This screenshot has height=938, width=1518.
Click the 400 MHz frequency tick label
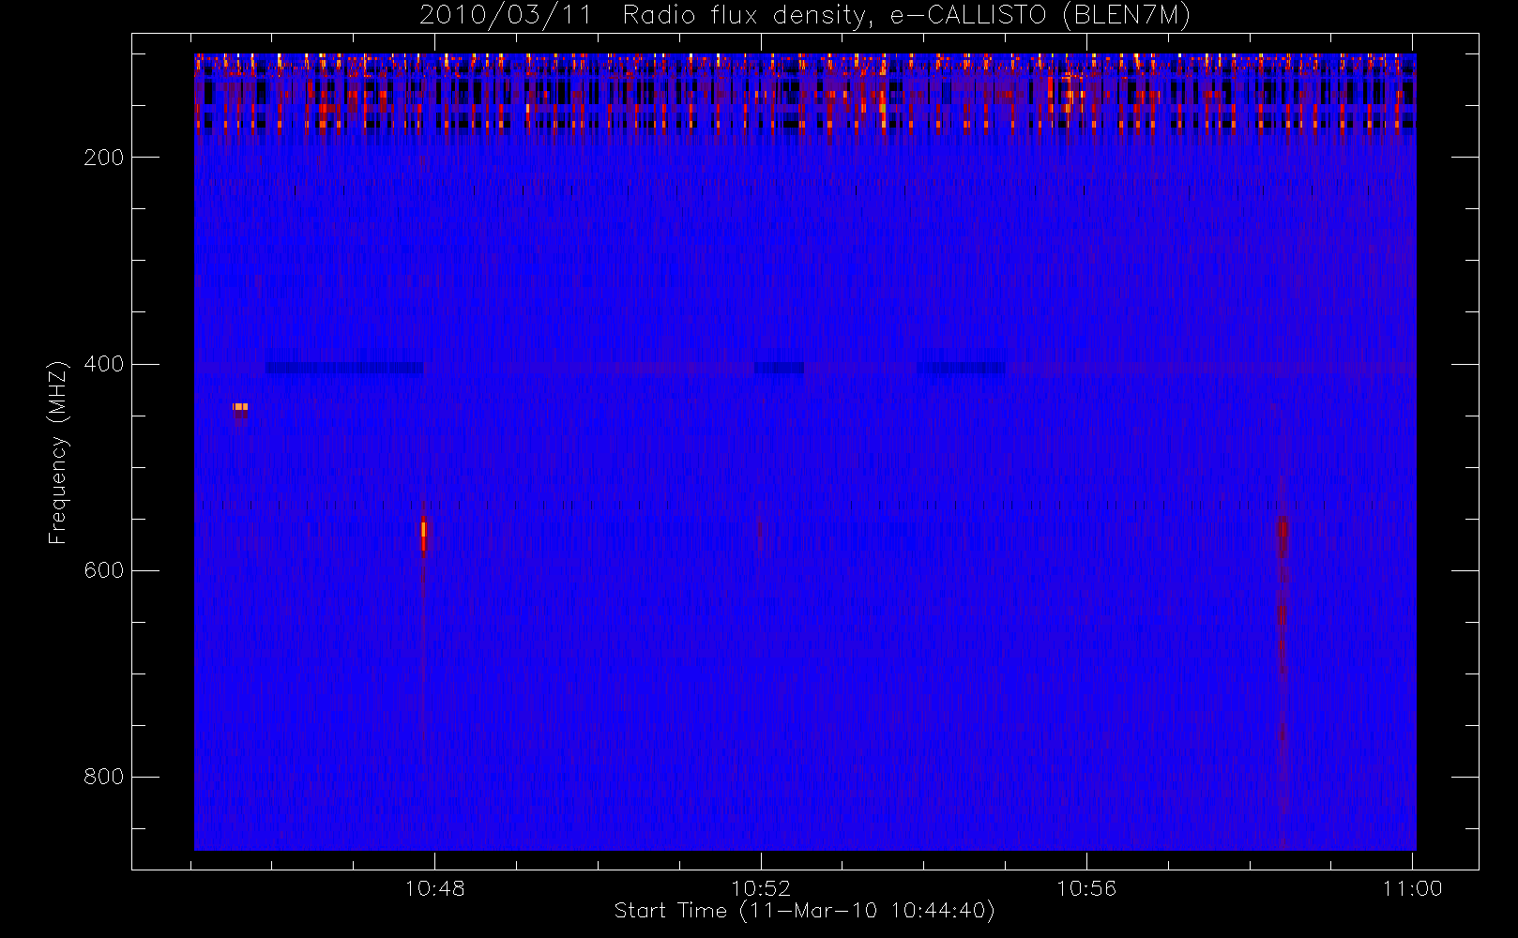point(103,364)
